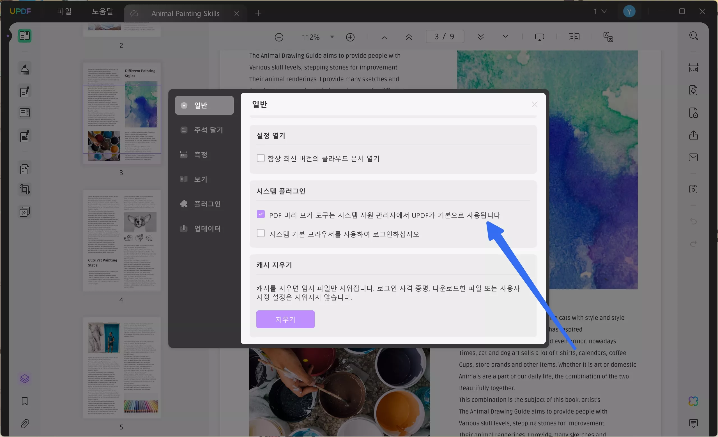Select the 측정 settings tab
Viewport: 718px width, 437px height.
pos(204,155)
